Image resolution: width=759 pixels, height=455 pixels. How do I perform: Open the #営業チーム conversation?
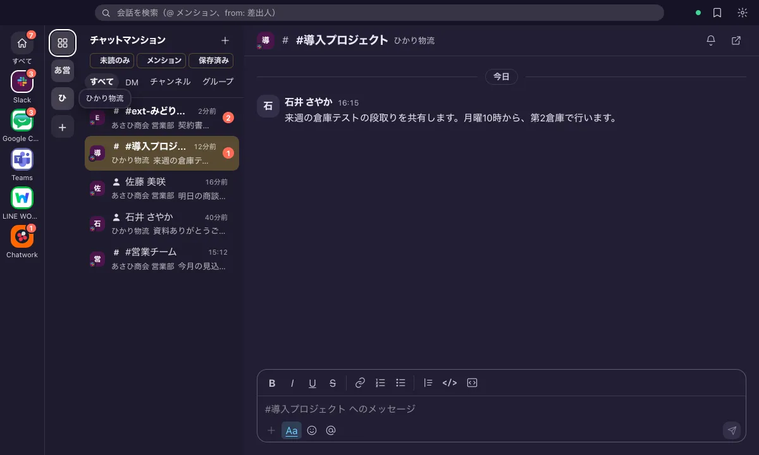(162, 260)
